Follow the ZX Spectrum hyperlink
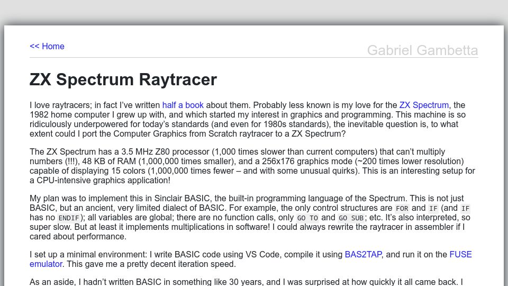This screenshot has width=508, height=286. click(424, 105)
